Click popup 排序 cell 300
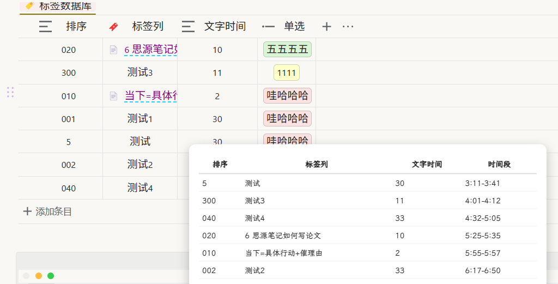 pyautogui.click(x=209, y=201)
